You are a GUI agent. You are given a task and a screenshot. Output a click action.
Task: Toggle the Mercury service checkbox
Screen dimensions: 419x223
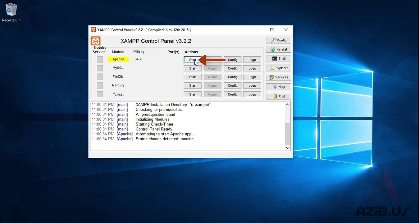[100, 85]
